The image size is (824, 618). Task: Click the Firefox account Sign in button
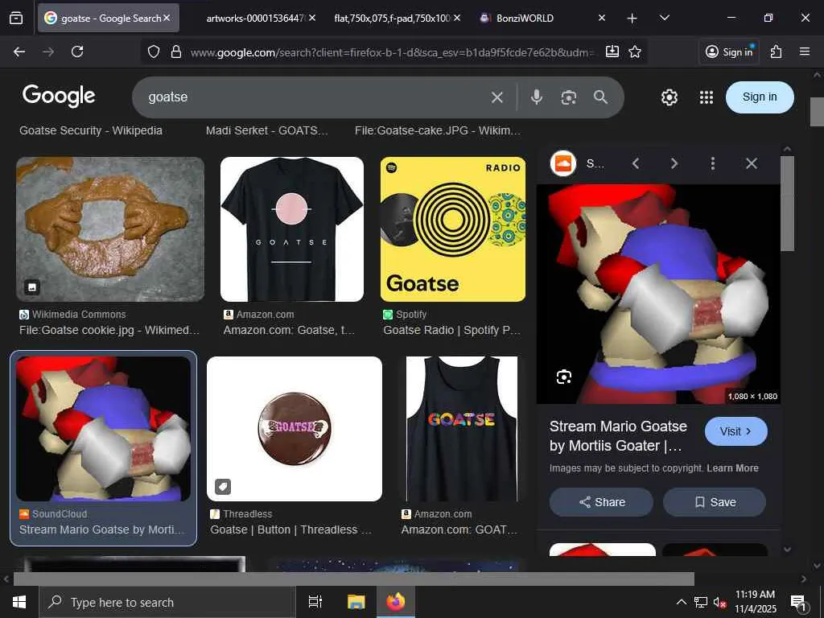pyautogui.click(x=729, y=51)
